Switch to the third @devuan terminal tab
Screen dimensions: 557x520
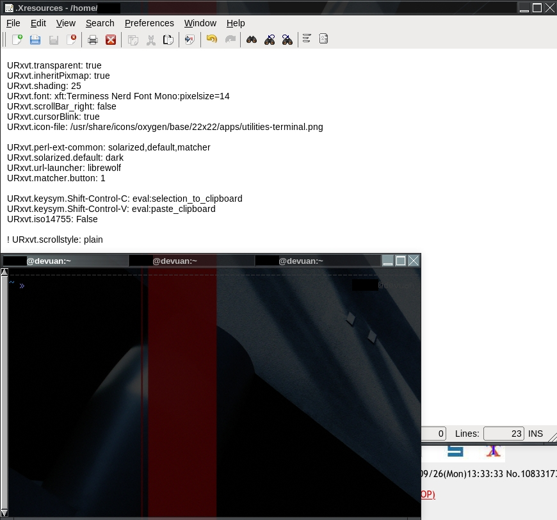click(x=318, y=261)
